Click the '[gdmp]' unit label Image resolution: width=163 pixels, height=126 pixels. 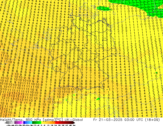49,120
